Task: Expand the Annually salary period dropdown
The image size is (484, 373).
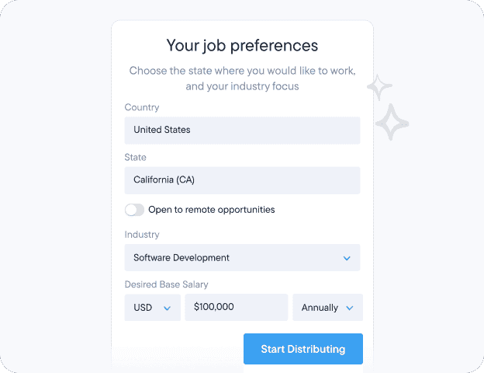Action: pos(327,308)
